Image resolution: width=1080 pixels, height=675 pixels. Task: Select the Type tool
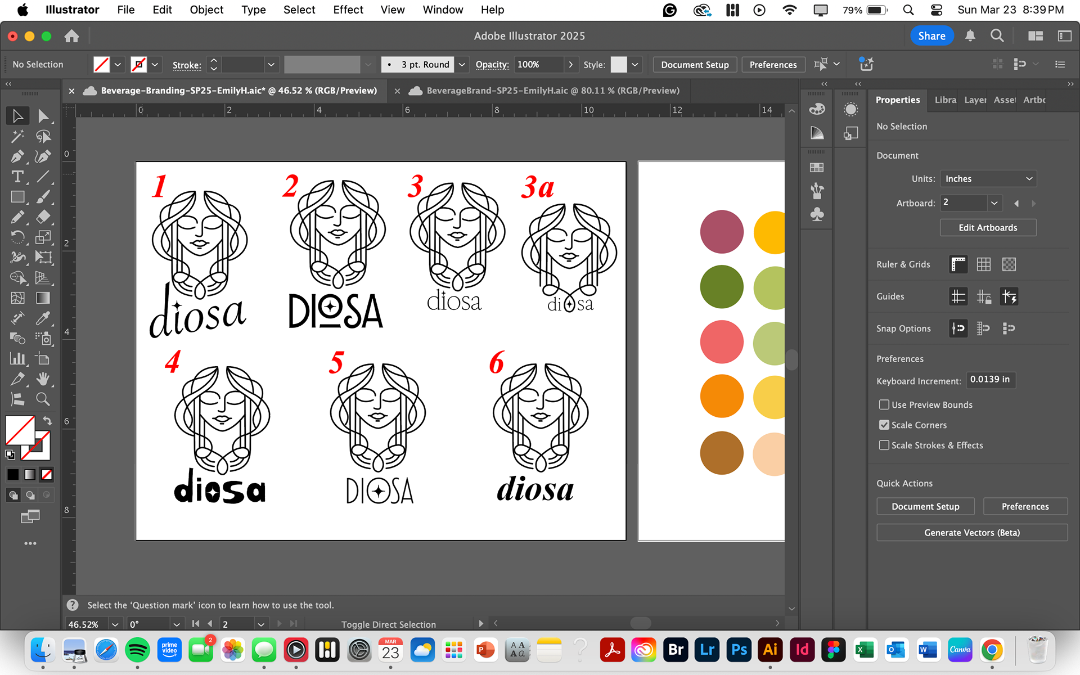[17, 177]
